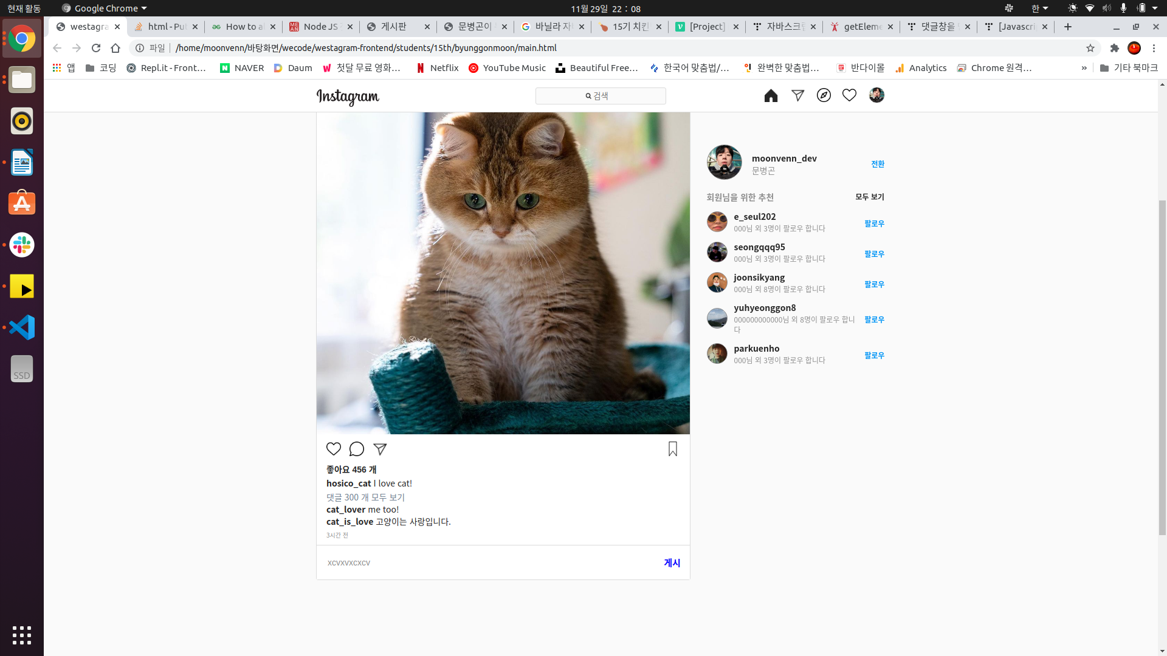This screenshot has height=656, width=1167.
Task: Follow e_seul202
Action: click(x=874, y=224)
